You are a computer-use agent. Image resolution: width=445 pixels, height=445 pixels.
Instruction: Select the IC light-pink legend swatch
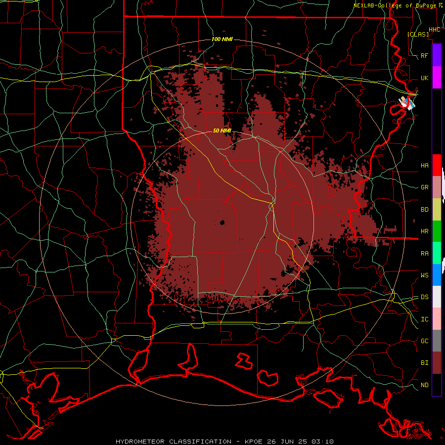click(x=437, y=319)
